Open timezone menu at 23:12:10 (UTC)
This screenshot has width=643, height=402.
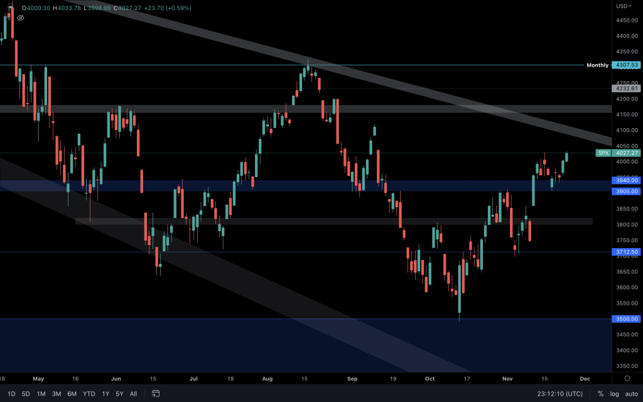click(x=559, y=394)
